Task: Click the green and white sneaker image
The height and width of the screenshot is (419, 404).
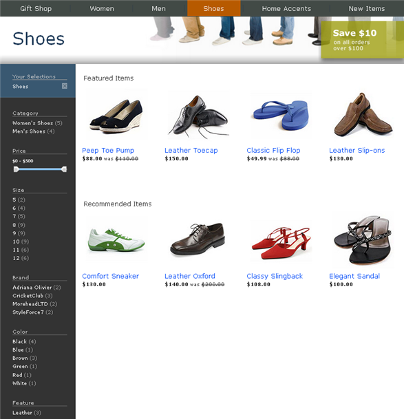Action: [116, 239]
